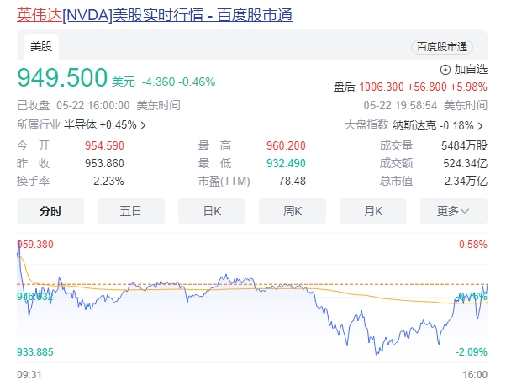Switch to the 日K chart tab

coord(212,211)
